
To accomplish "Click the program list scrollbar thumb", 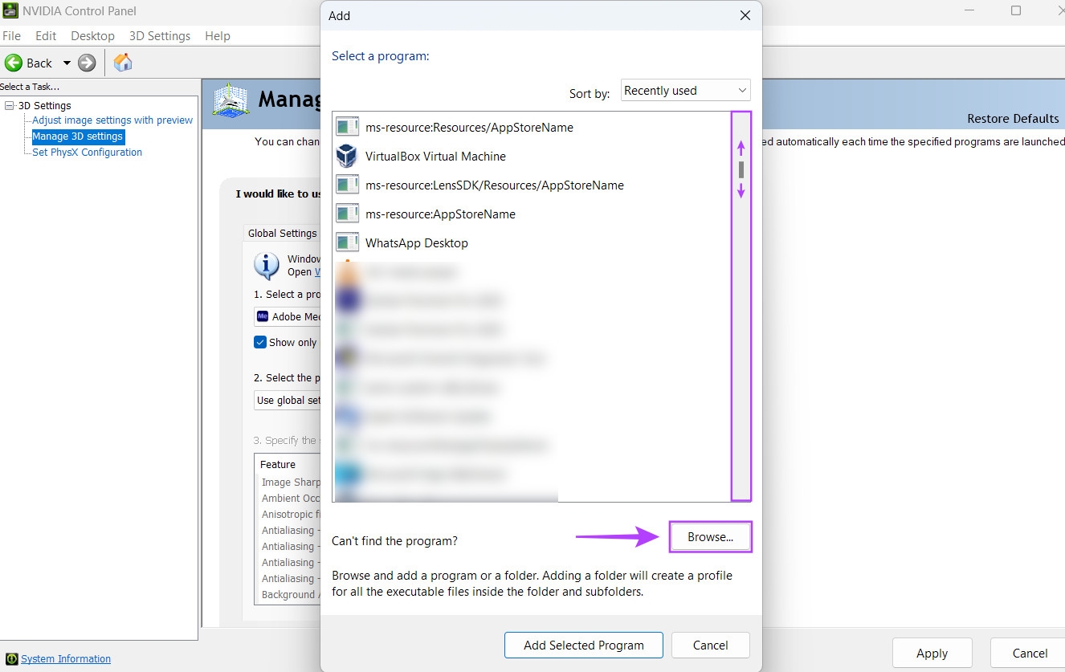I will pyautogui.click(x=741, y=169).
